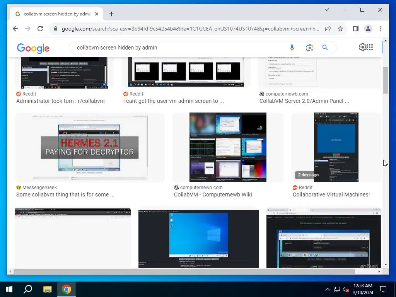Click Reddit source above Administrator took turn
Screen dimensions: 396x297
point(29,94)
